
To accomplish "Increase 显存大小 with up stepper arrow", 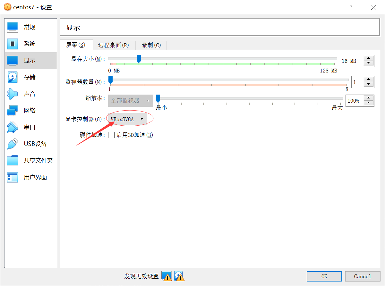I will click(x=369, y=58).
